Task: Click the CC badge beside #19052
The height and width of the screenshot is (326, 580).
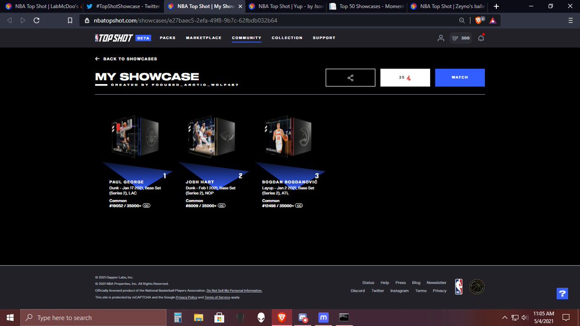Action: pyautogui.click(x=146, y=205)
